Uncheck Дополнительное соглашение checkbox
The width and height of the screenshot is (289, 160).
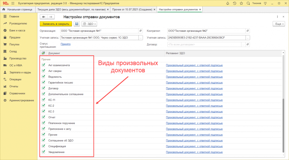click(x=43, y=94)
